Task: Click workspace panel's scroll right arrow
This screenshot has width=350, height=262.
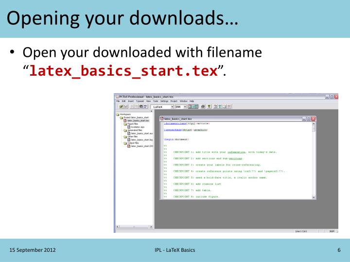Action: pos(151,227)
